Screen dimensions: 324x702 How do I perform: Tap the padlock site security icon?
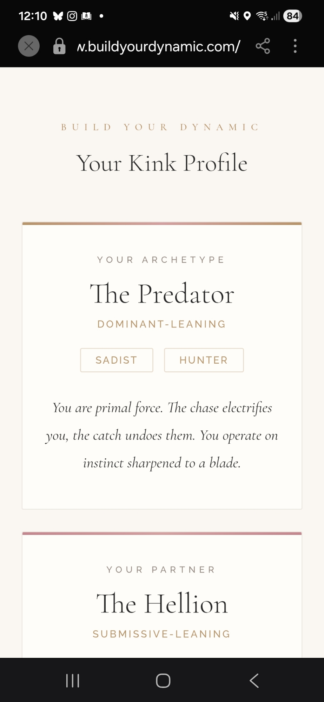[59, 46]
